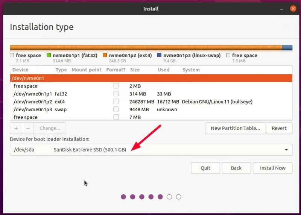Click 'Debian GNU/Linux 11 (bullseye)' system text

coord(217,101)
